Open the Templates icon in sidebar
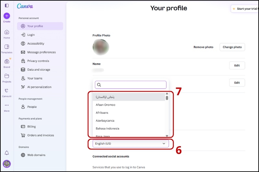Viewport: 259px width, 172px height. [6, 47]
